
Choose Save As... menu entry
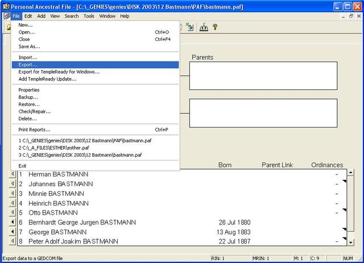(x=95, y=47)
